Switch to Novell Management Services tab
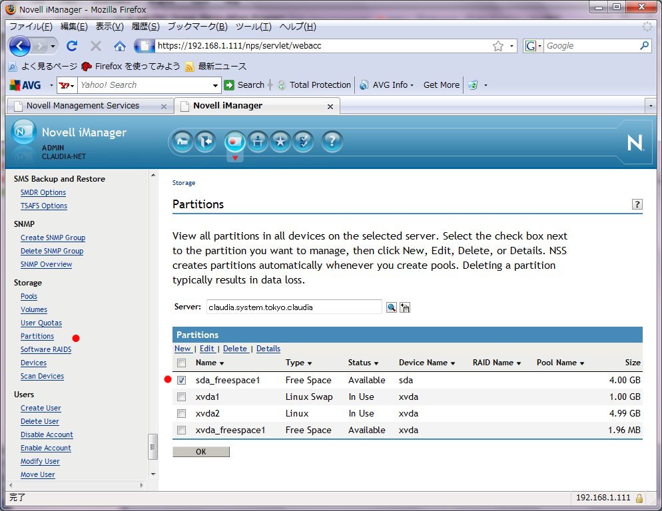Screen dimensions: 662x511 click(90, 106)
